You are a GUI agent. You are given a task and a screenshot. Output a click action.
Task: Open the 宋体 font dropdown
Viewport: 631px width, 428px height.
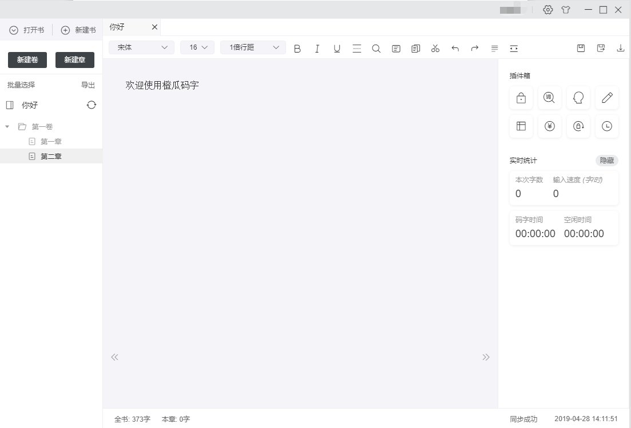pos(141,47)
